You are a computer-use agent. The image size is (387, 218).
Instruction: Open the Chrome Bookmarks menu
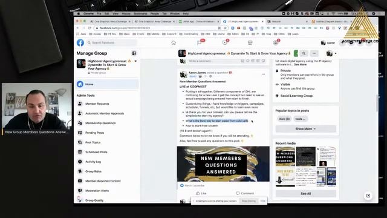point(140,13)
